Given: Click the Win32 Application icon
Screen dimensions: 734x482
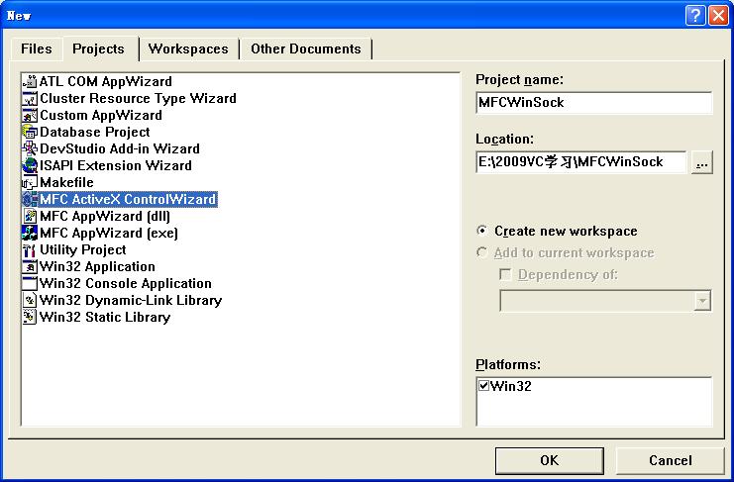Looking at the screenshot, I should pyautogui.click(x=30, y=266).
